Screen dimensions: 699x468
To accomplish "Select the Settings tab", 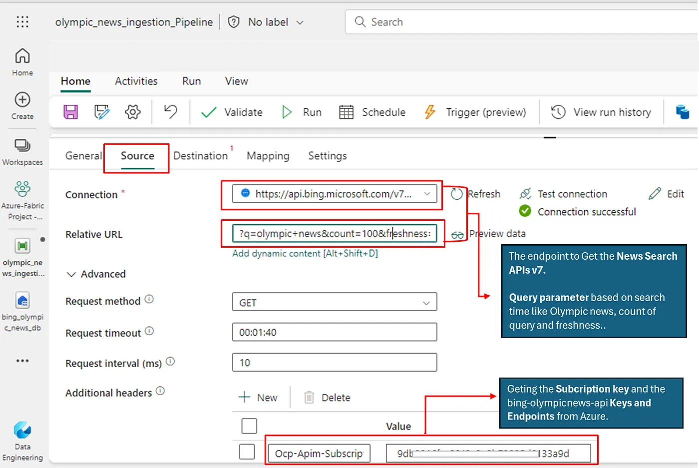I will 328,156.
